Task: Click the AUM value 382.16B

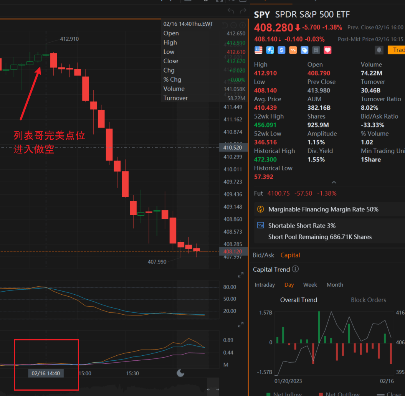Action: (x=319, y=108)
